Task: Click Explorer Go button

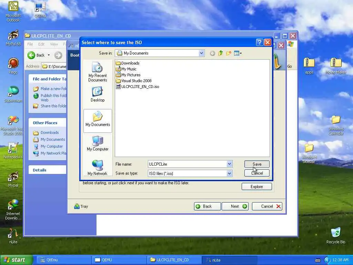Action: pyautogui.click(x=290, y=66)
